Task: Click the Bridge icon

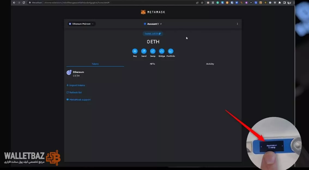Action: coord(162,51)
